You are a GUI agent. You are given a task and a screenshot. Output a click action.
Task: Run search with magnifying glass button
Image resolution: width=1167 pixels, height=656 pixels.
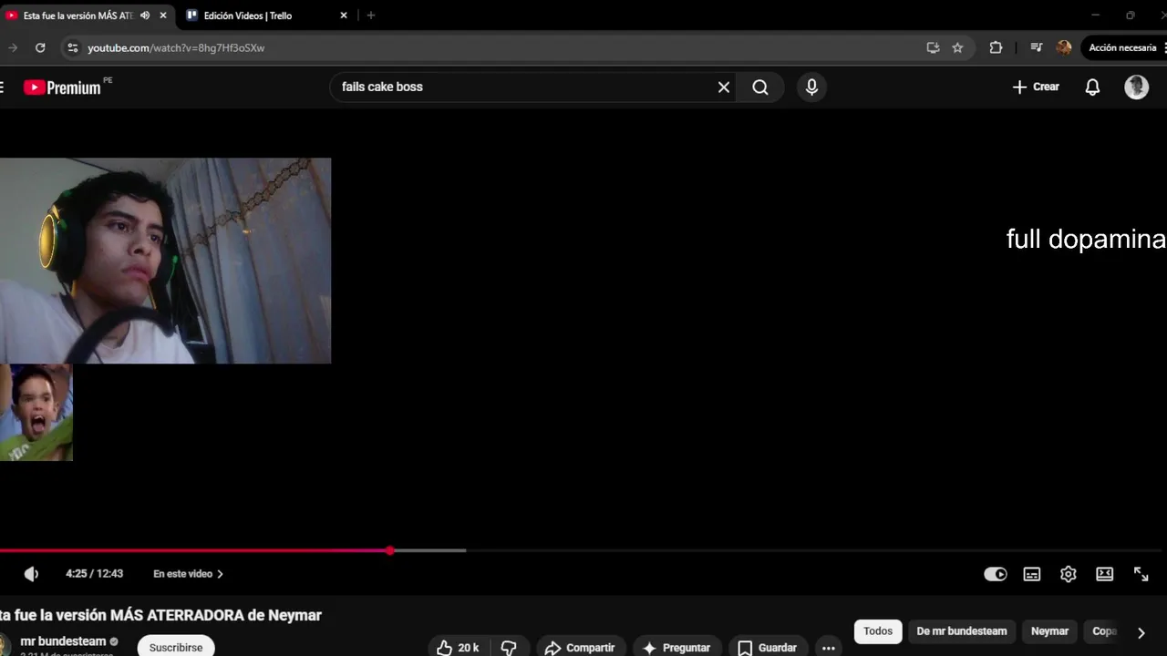pyautogui.click(x=760, y=87)
